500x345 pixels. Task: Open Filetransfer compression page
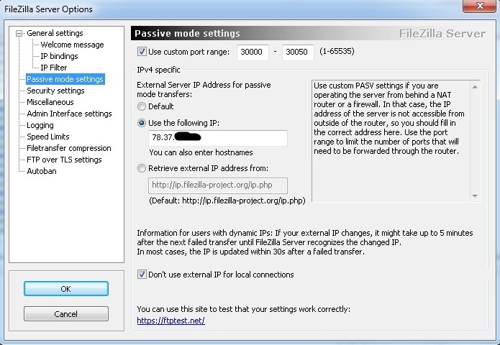coord(69,148)
